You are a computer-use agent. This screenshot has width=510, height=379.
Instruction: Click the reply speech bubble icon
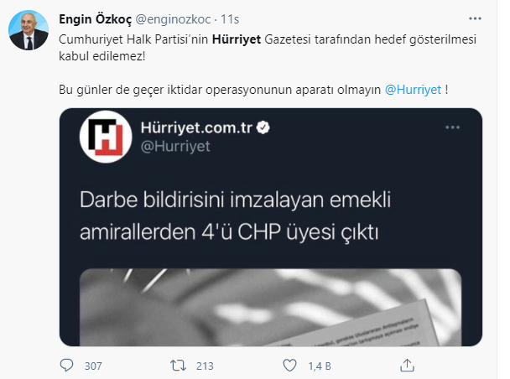click(x=66, y=366)
